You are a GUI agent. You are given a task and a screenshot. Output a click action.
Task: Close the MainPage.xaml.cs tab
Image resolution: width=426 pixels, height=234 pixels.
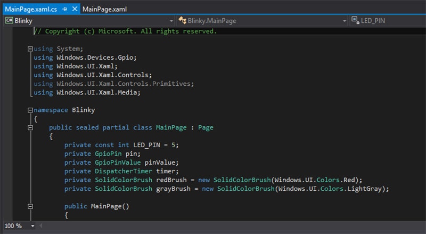74,9
